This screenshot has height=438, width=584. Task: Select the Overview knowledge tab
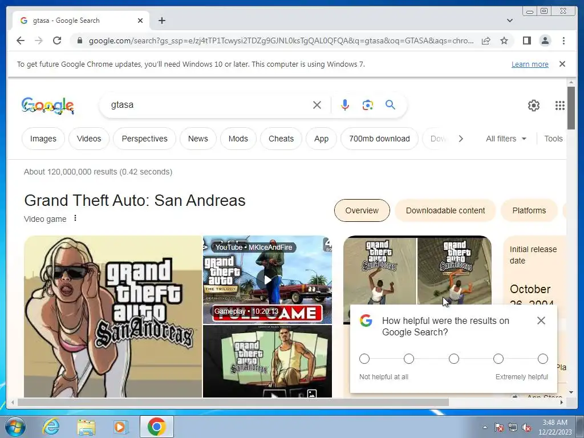click(362, 210)
